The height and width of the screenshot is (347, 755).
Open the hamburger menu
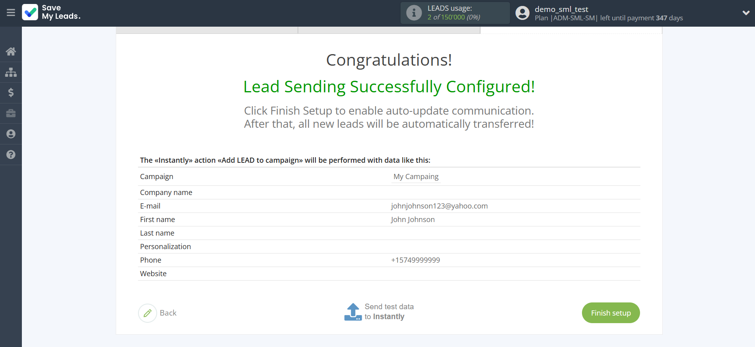click(x=11, y=13)
